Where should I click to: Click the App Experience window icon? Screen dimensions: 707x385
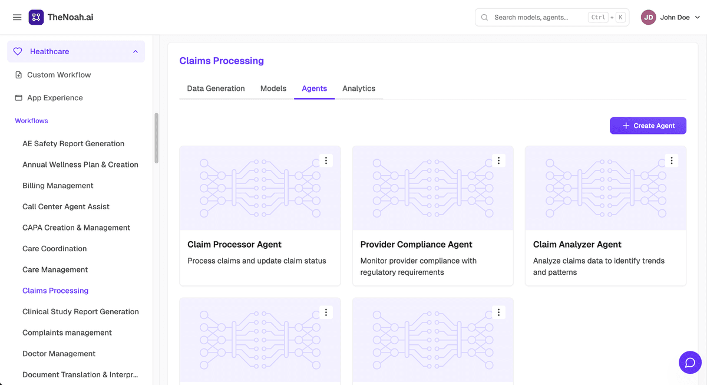18,98
